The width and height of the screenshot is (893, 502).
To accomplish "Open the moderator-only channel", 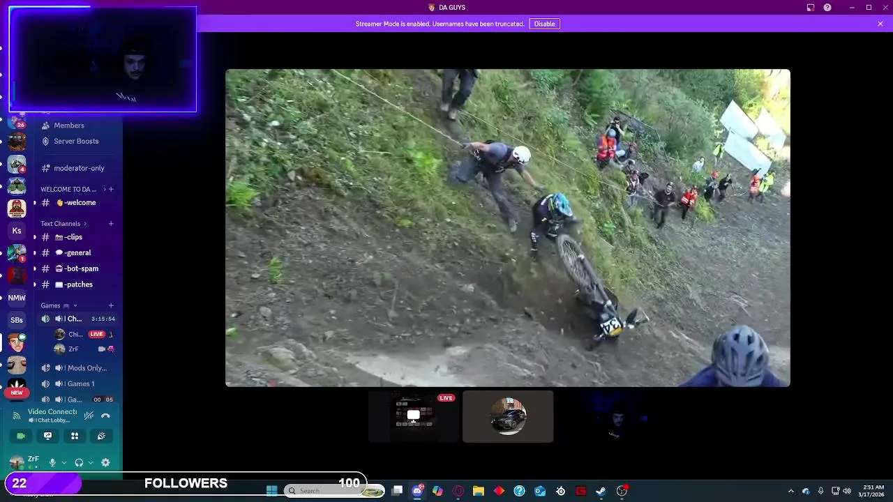I will [78, 168].
